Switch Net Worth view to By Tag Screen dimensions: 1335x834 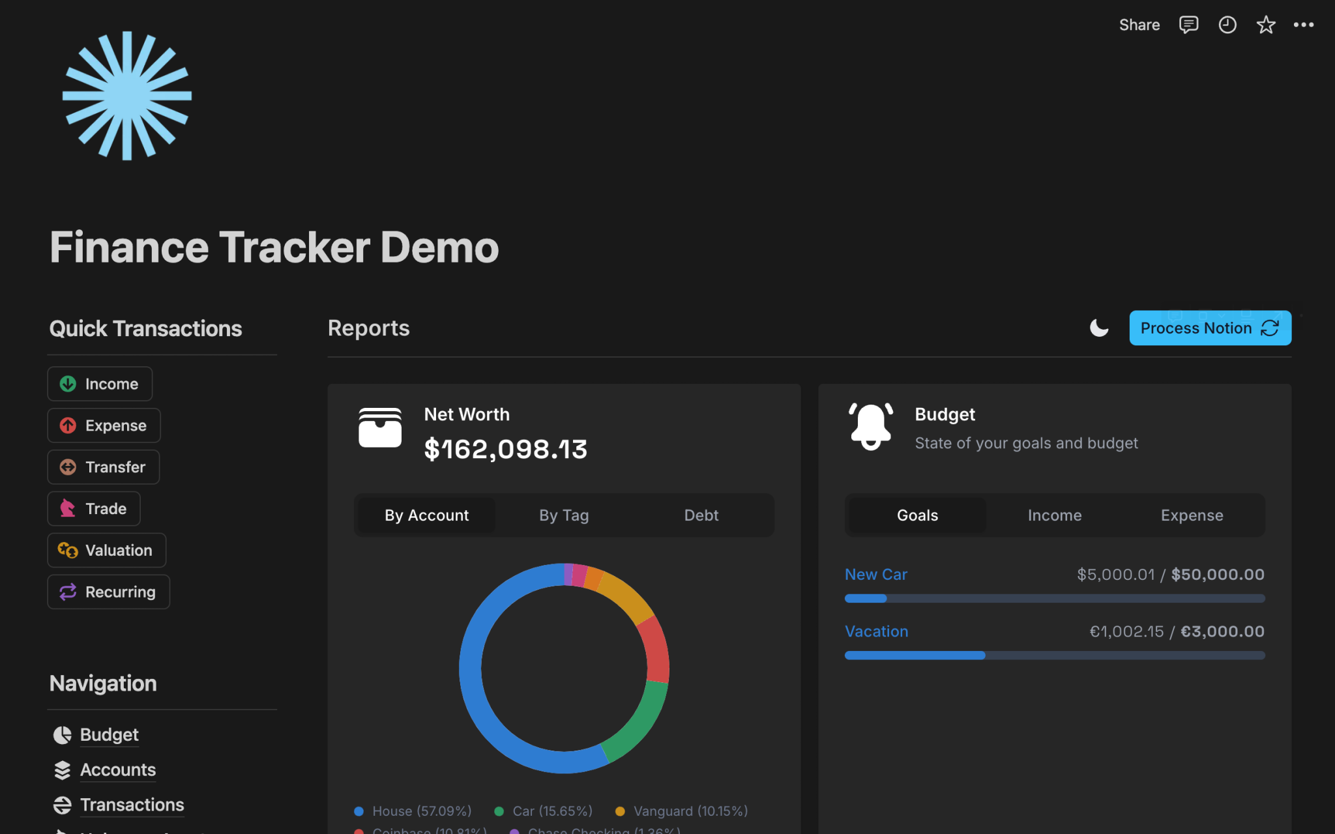564,515
